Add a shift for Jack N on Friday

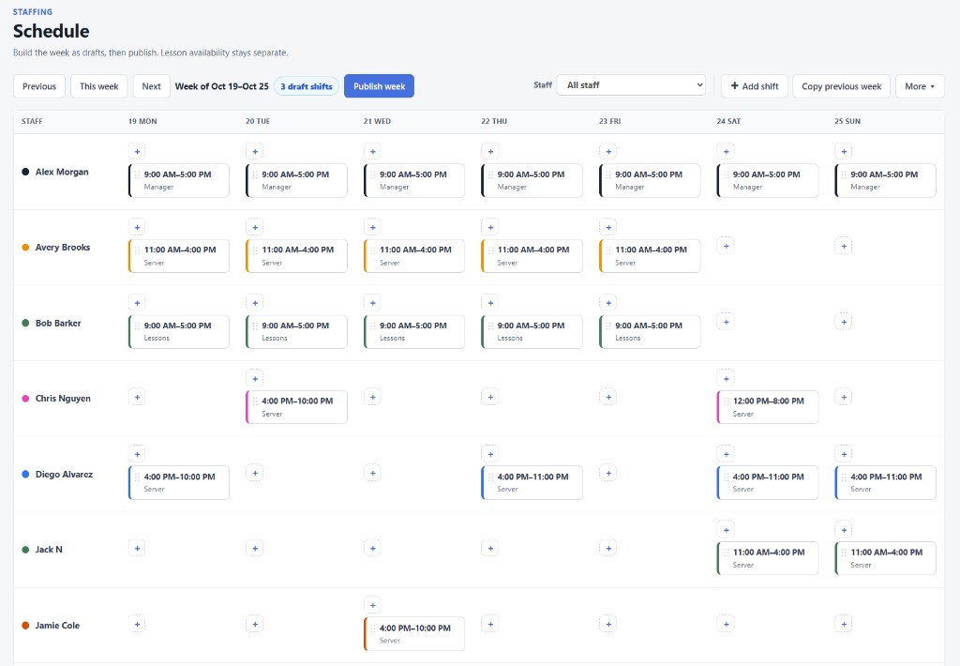pos(608,549)
